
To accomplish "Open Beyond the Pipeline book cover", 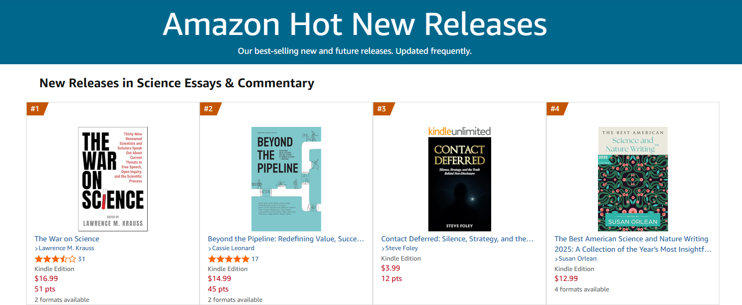I will click(x=286, y=179).
